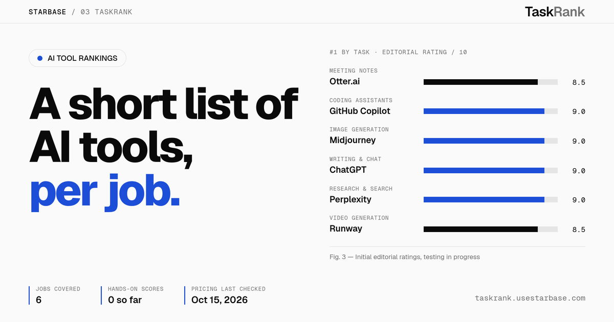
Task: Click the Midjourney rating bar
Action: coord(491,141)
